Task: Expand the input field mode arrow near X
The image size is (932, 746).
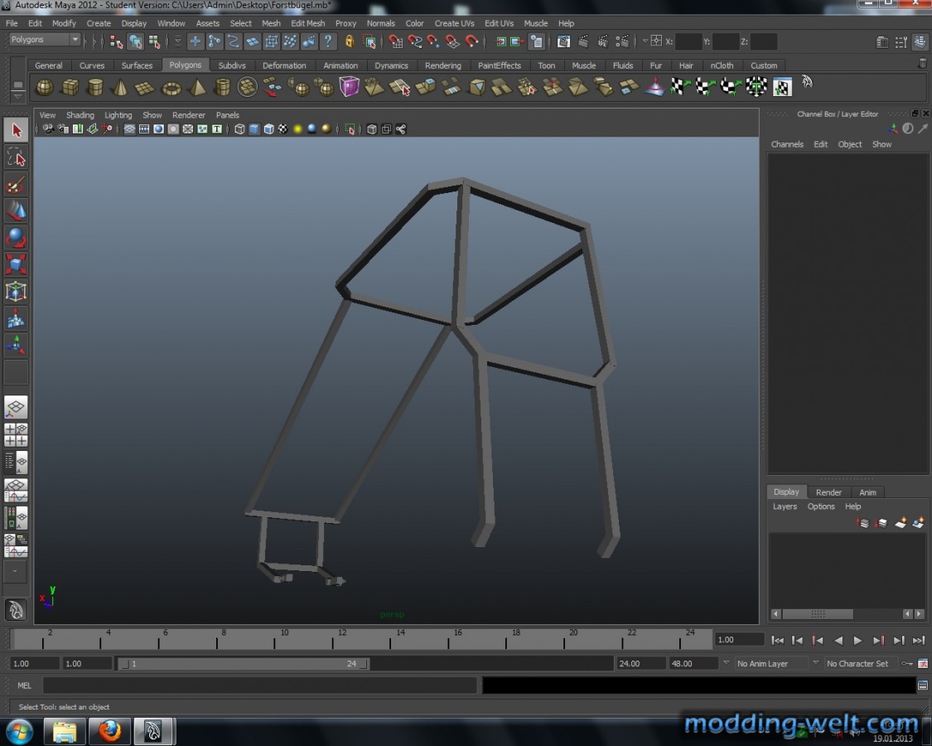Action: point(645,41)
